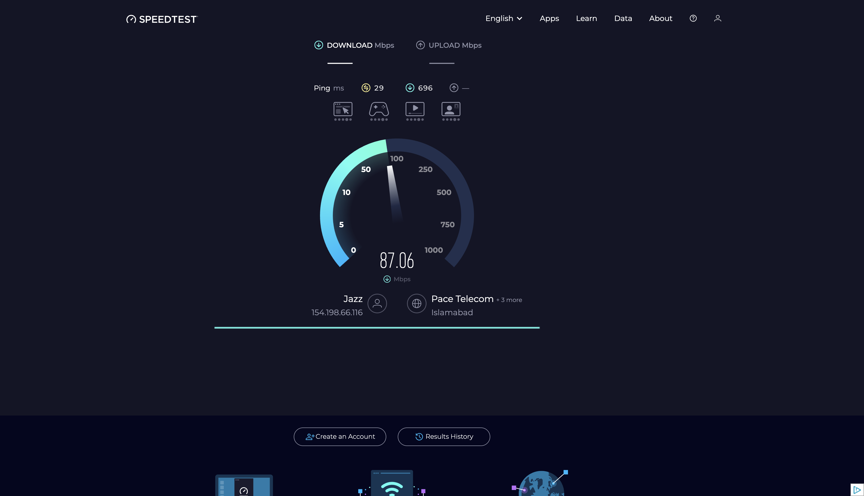Click the Wi-Fi illustration thumbnail

click(x=392, y=483)
